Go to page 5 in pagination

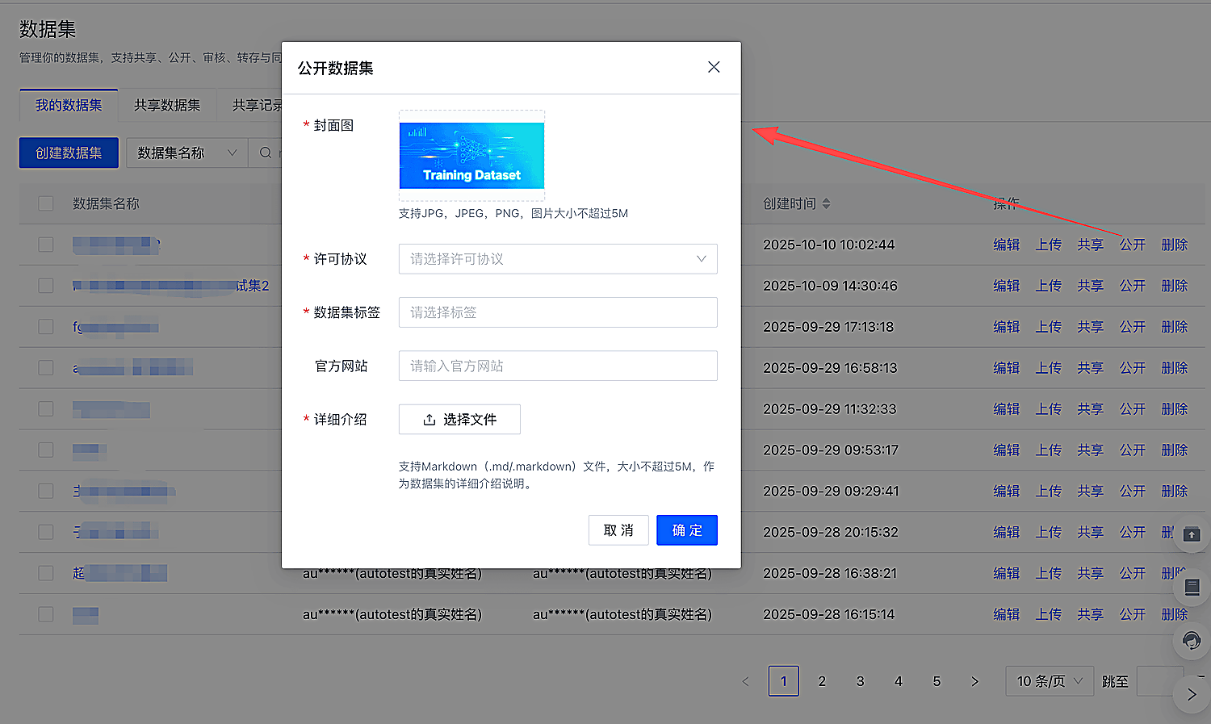(937, 681)
